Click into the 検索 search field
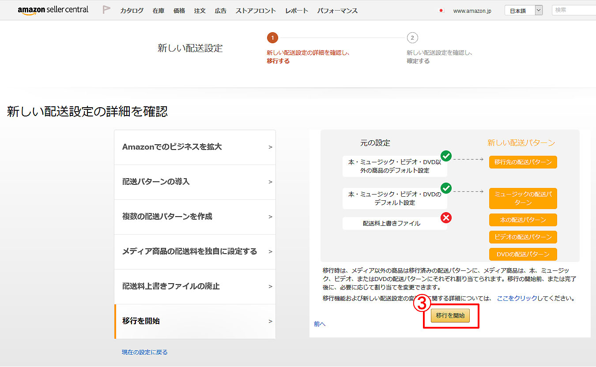The image size is (596, 367). tap(574, 10)
